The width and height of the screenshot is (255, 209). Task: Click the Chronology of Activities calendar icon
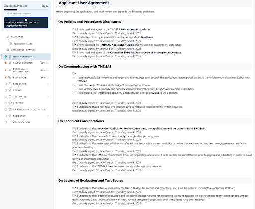[x=10, y=109]
